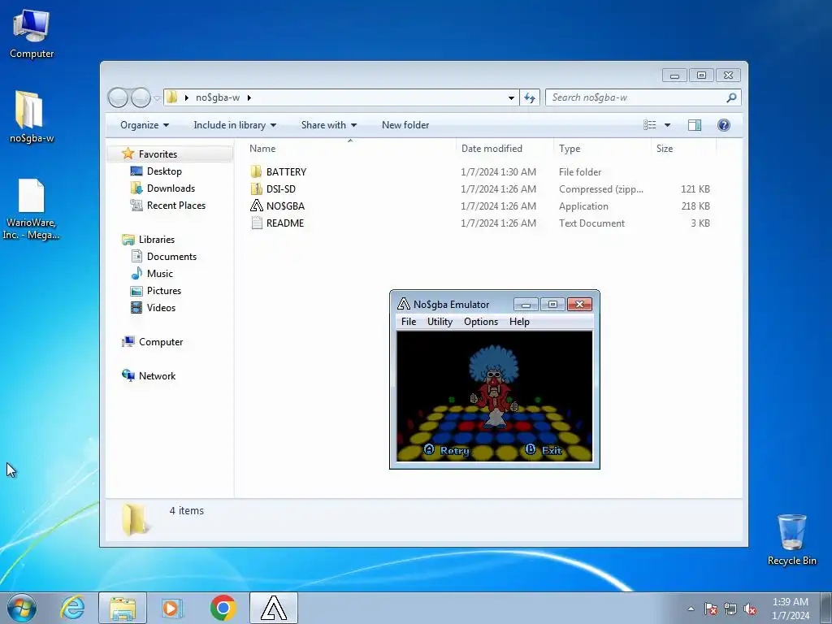Expand address bar root arrow before no$gba-w

[186, 97]
